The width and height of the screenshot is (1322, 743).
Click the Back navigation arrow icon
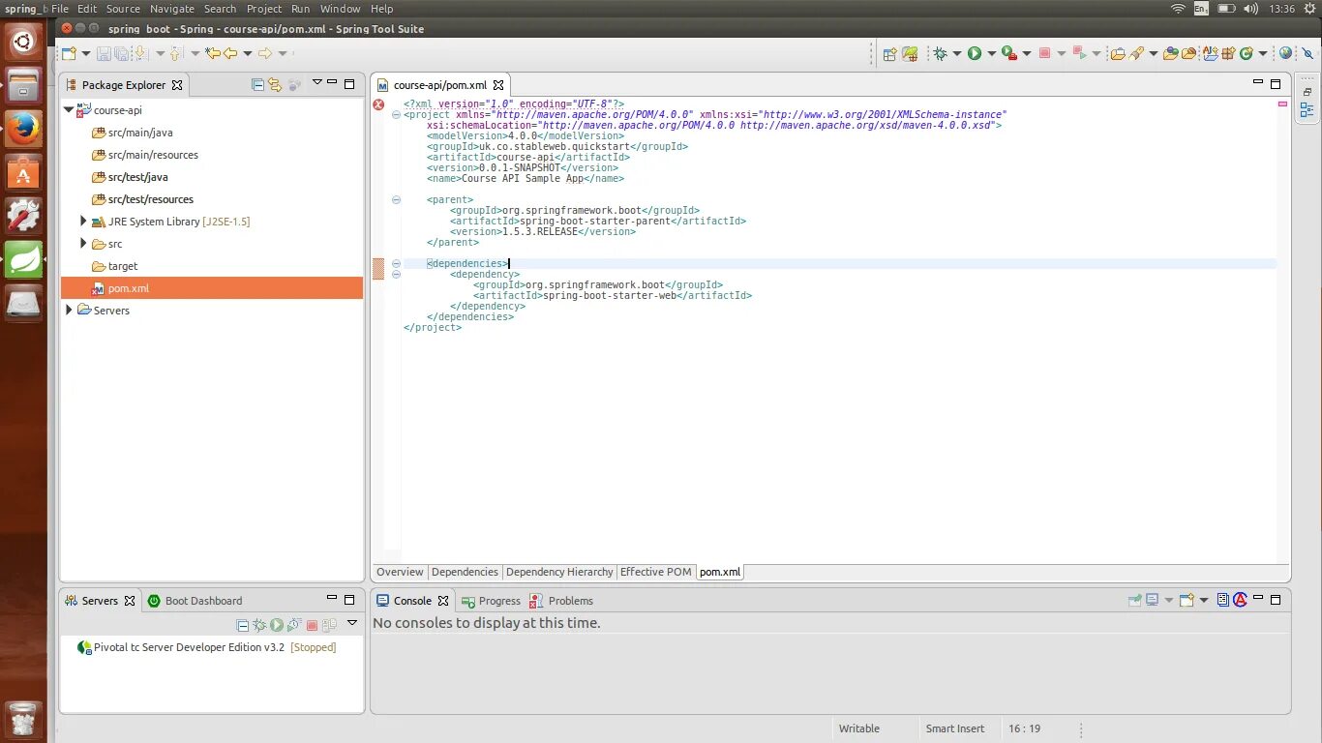230,53
